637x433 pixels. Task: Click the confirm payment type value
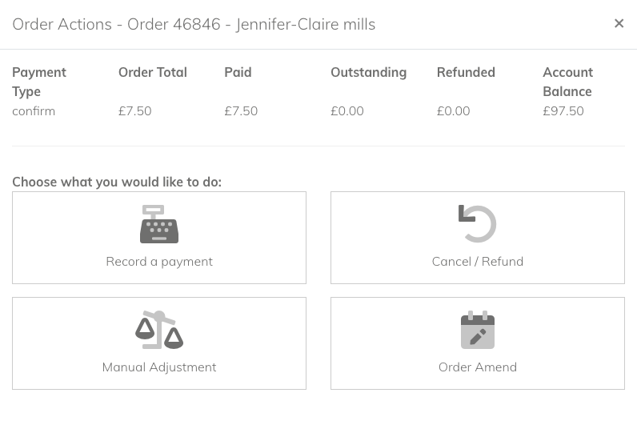tap(34, 111)
